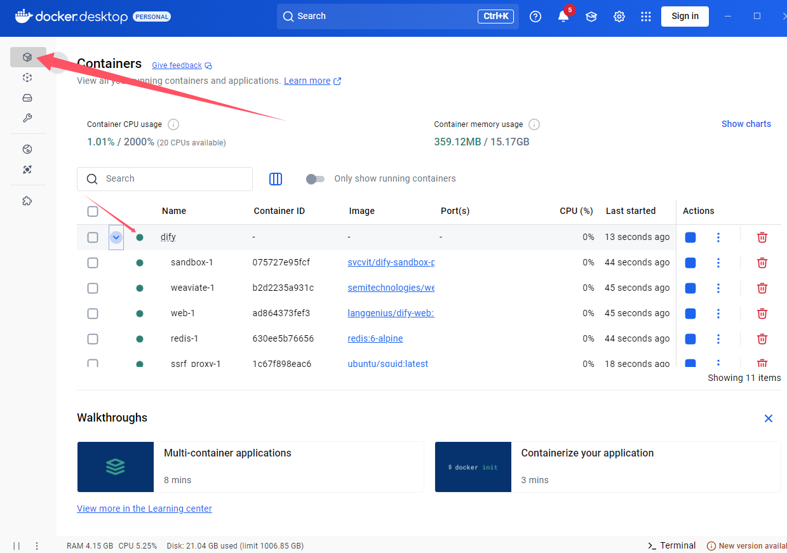
Task: Delete the dify compose stack
Action: coord(762,237)
